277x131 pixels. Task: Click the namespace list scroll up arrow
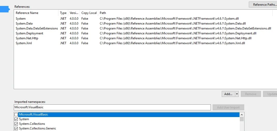tap(242, 114)
